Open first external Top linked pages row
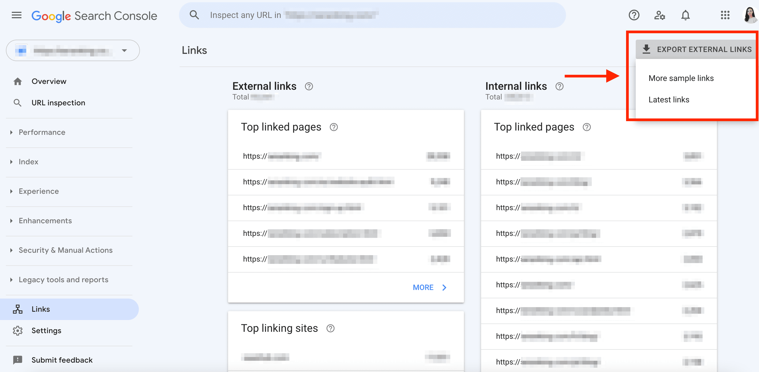Viewport: 759px width, 372px height. point(346,156)
